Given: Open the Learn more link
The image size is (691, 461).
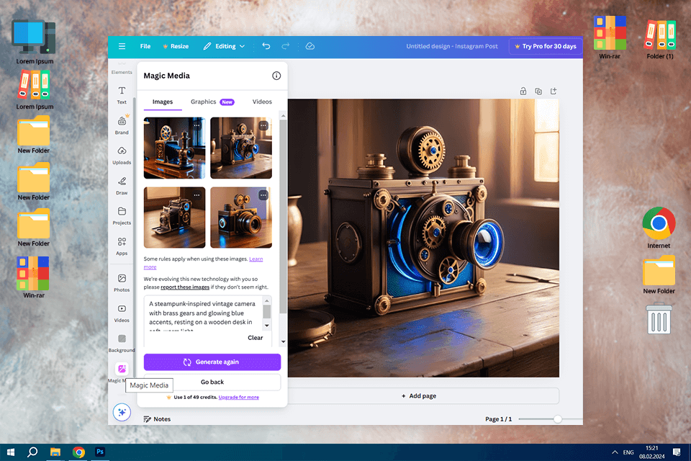Looking at the screenshot, I should click(256, 259).
